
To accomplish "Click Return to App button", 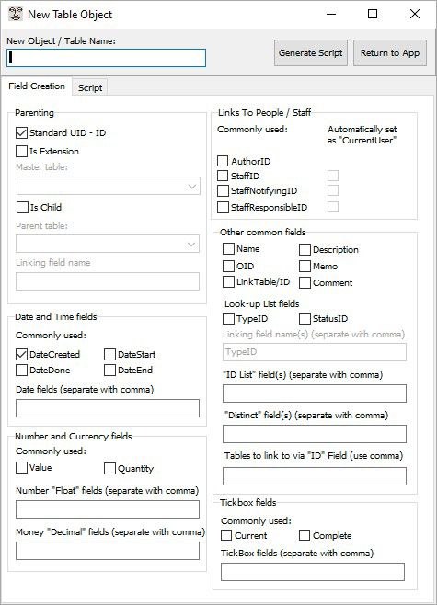I will [x=390, y=52].
